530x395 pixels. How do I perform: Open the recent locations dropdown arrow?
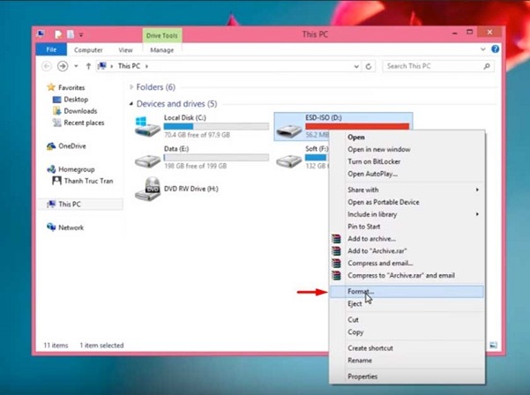(x=76, y=66)
